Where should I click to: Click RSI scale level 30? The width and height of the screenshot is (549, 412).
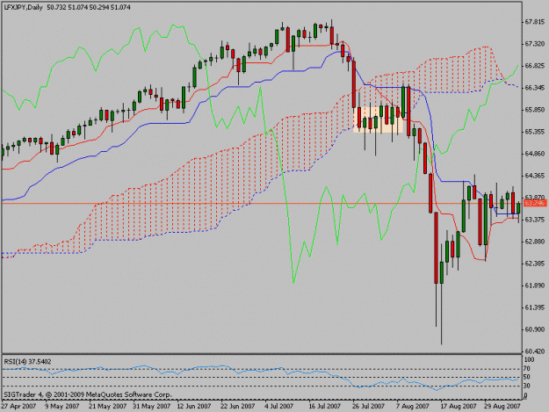pyautogui.click(x=527, y=386)
